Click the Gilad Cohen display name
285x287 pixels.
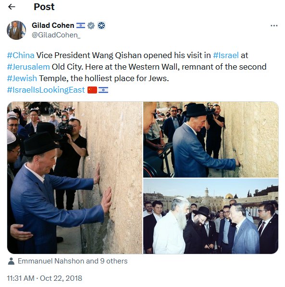coord(53,25)
